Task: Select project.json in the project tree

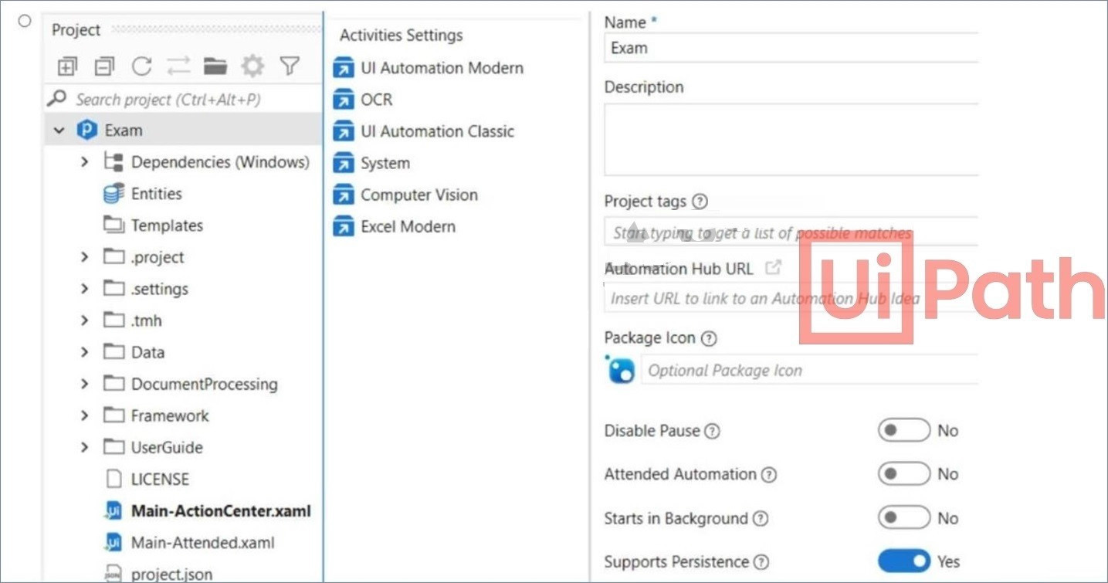Action: click(x=171, y=574)
